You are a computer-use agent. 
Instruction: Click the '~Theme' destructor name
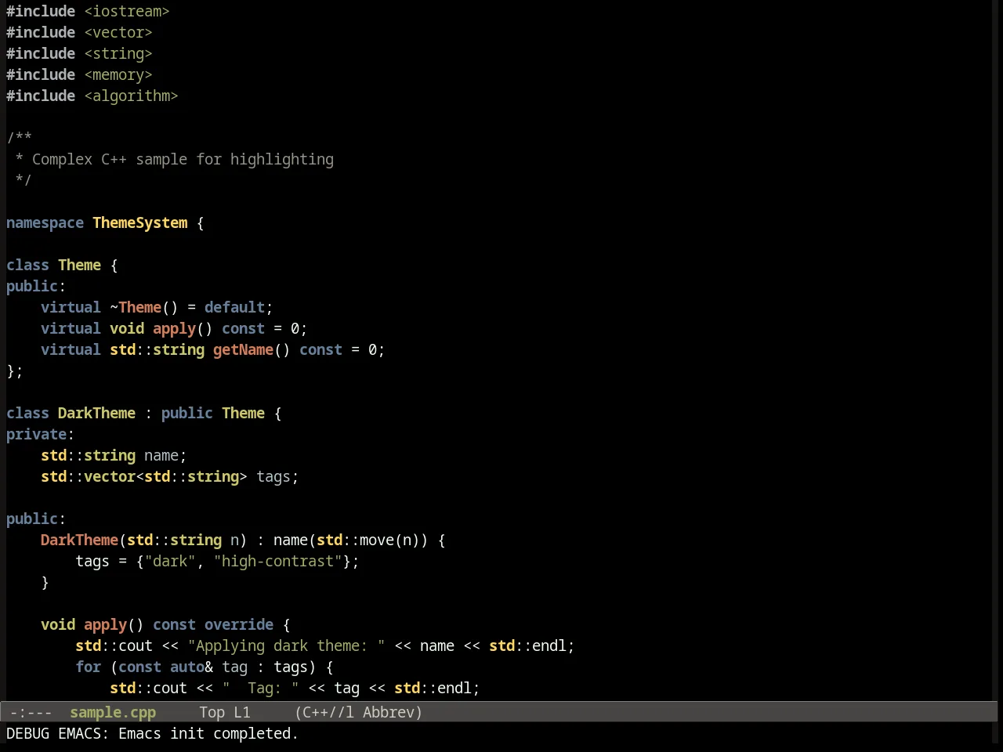(136, 307)
